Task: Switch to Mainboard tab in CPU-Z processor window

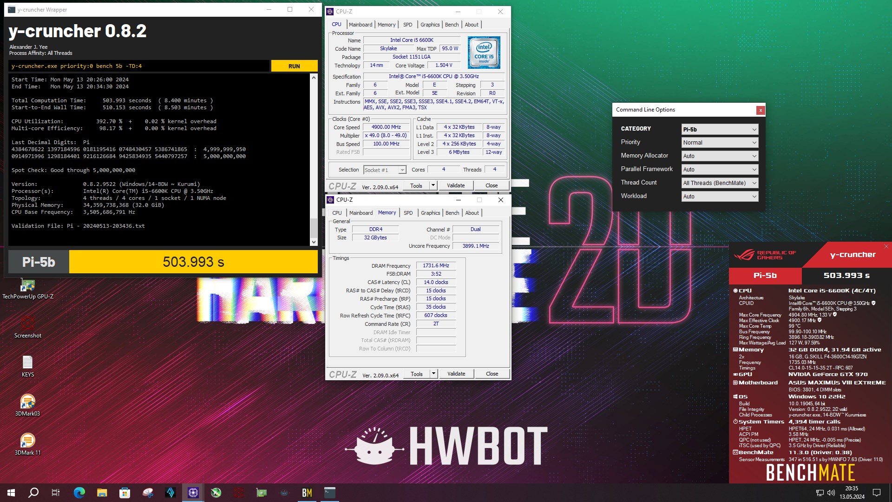Action: point(361,25)
